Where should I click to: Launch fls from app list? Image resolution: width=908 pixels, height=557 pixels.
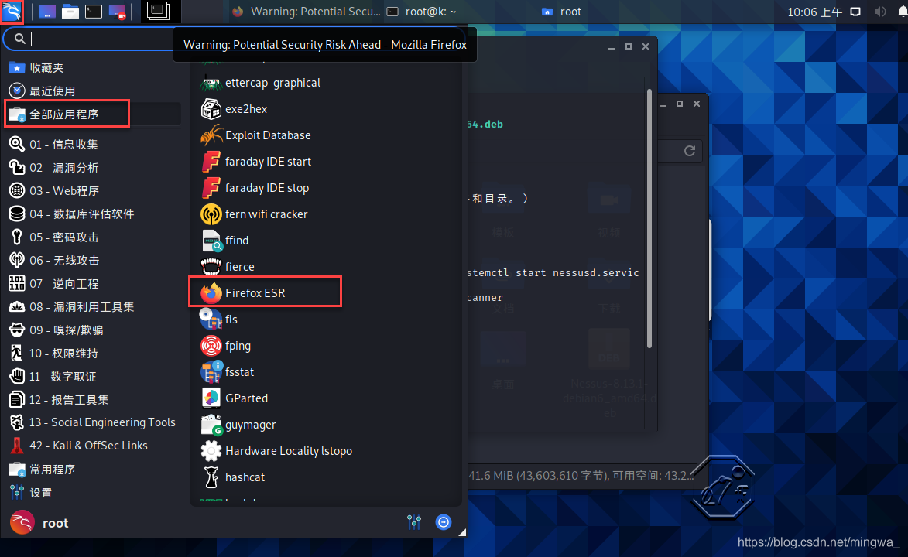[x=325, y=319]
